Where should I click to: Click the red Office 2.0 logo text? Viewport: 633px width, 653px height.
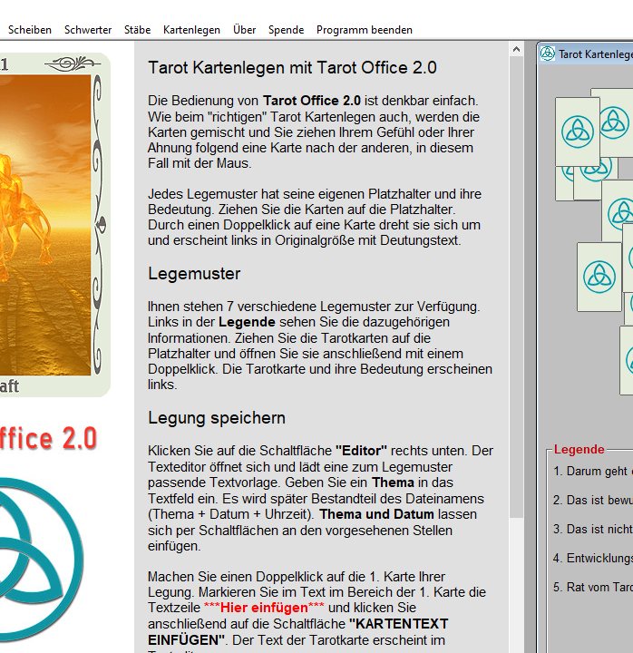pyautogui.click(x=49, y=439)
